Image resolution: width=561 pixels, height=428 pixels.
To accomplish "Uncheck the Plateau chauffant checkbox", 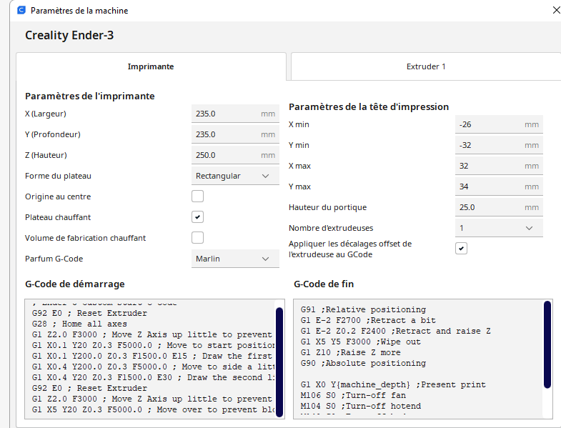I will click(197, 217).
